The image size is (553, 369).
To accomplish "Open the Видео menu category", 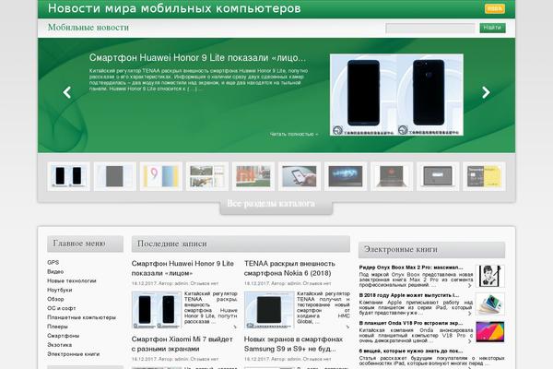I will click(x=55, y=271).
